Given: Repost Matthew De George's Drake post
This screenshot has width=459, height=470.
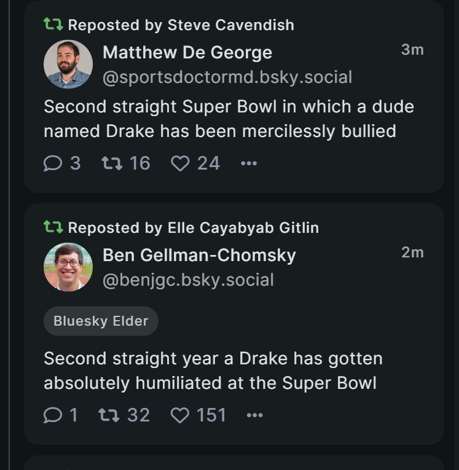Looking at the screenshot, I should point(111,163).
